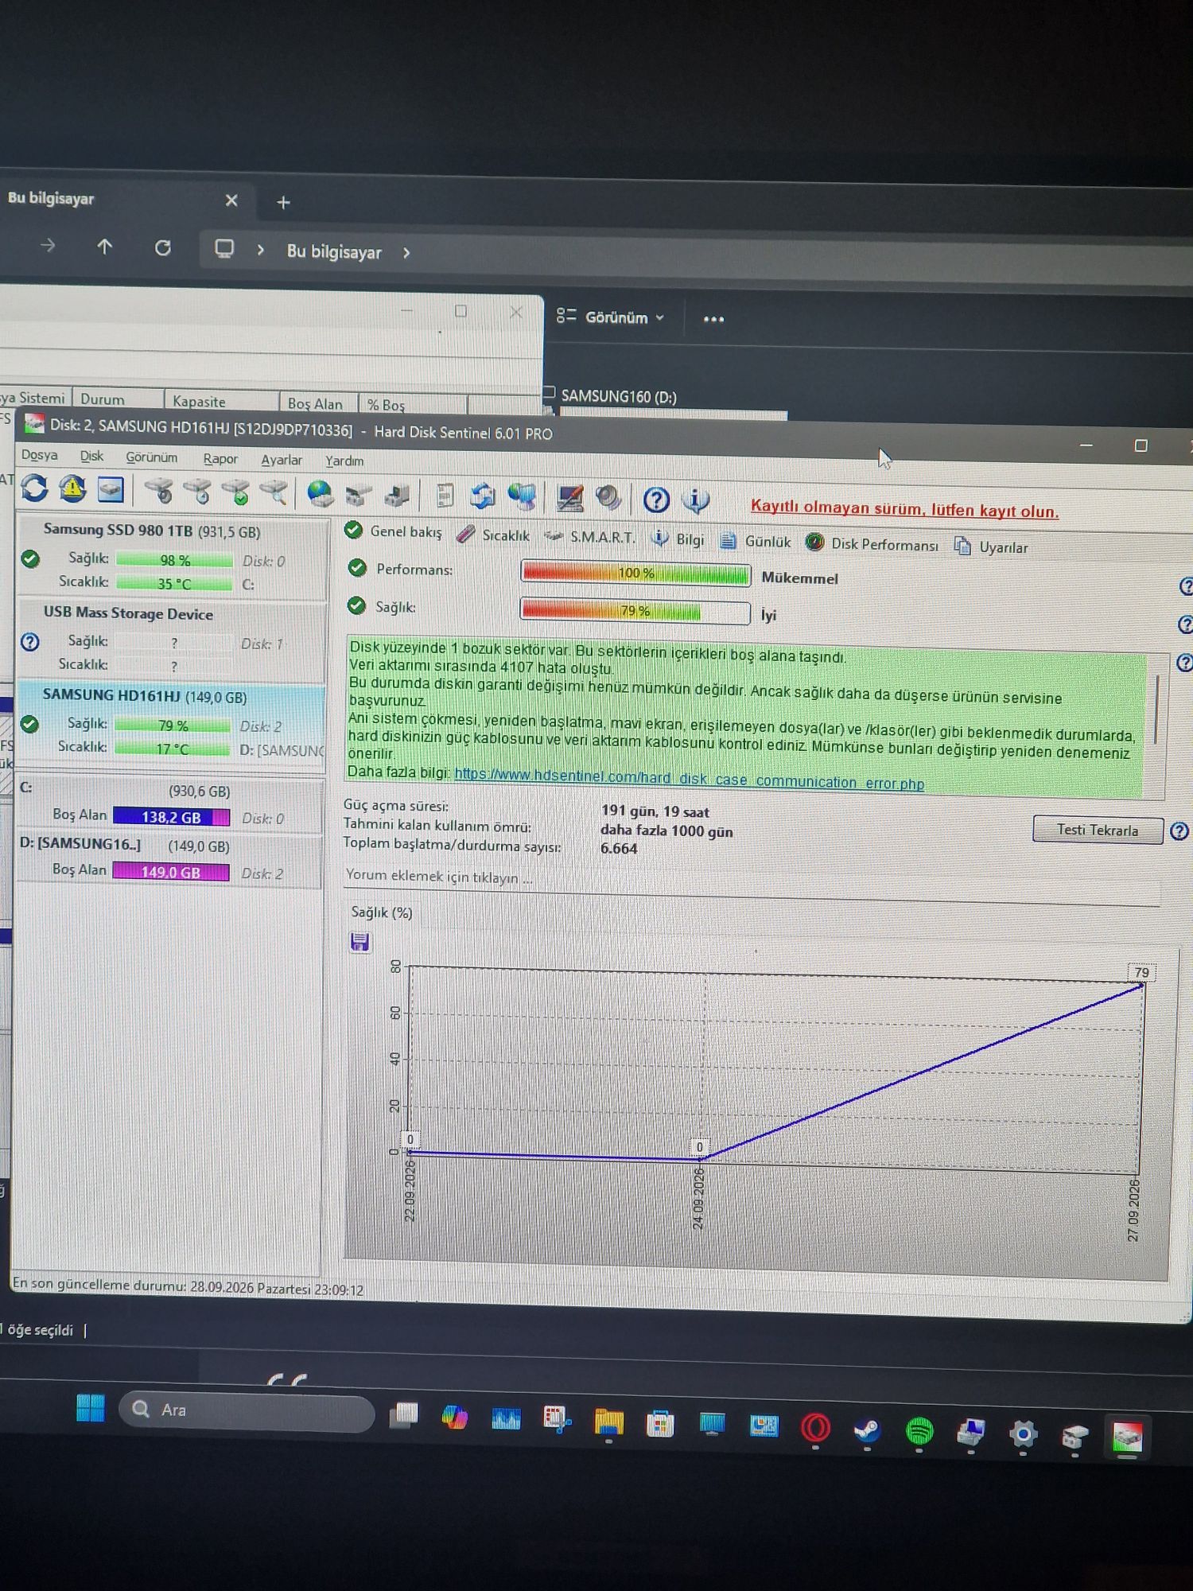Click help icon beside Testi Tekrarla button
This screenshot has height=1591, width=1193.
click(x=1179, y=831)
